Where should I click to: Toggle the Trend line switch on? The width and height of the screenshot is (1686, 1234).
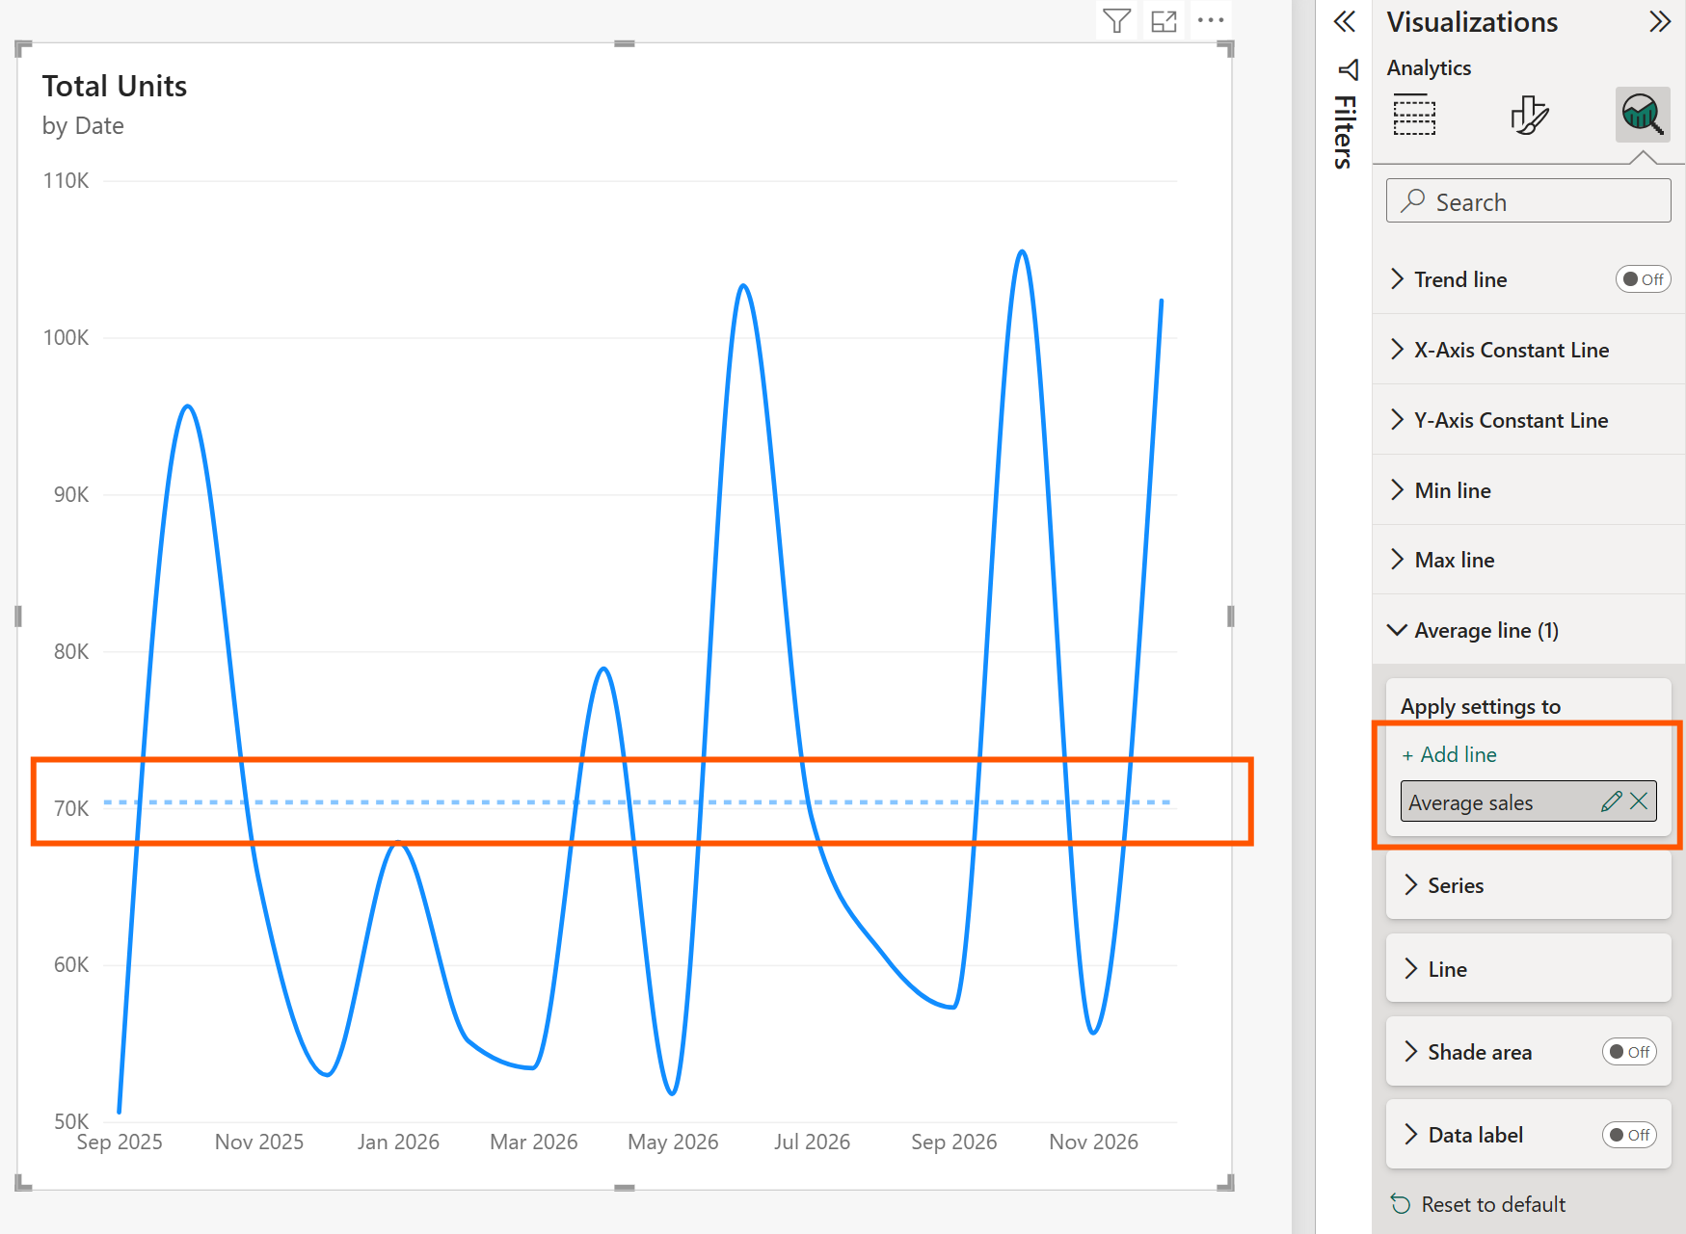[x=1642, y=278]
